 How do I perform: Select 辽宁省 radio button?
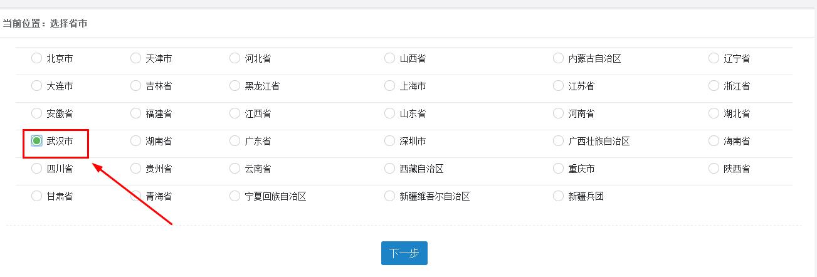[714, 58]
